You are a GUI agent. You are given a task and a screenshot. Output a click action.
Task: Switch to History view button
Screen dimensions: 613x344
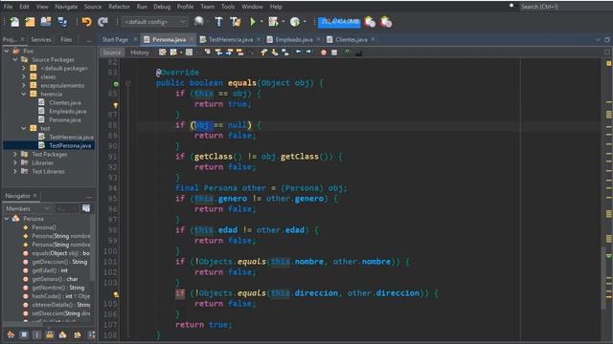tap(140, 53)
